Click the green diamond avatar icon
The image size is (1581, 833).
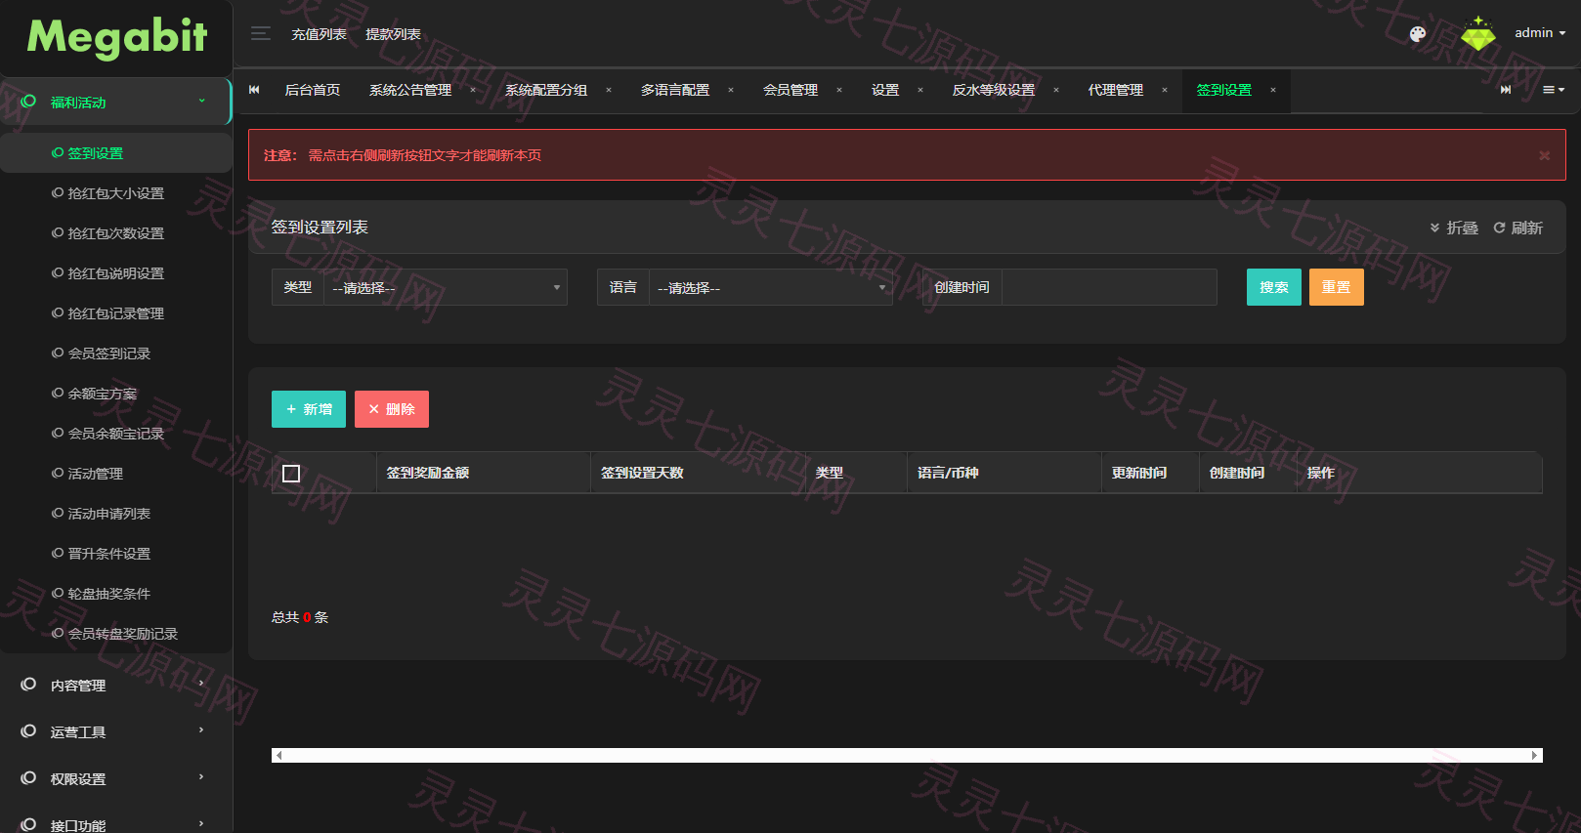1478,34
